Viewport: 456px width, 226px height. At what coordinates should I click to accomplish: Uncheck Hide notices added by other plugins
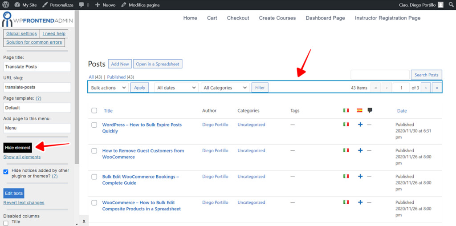pos(6,171)
